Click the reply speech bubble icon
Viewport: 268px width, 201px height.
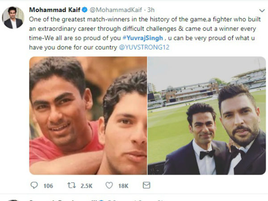point(34,185)
